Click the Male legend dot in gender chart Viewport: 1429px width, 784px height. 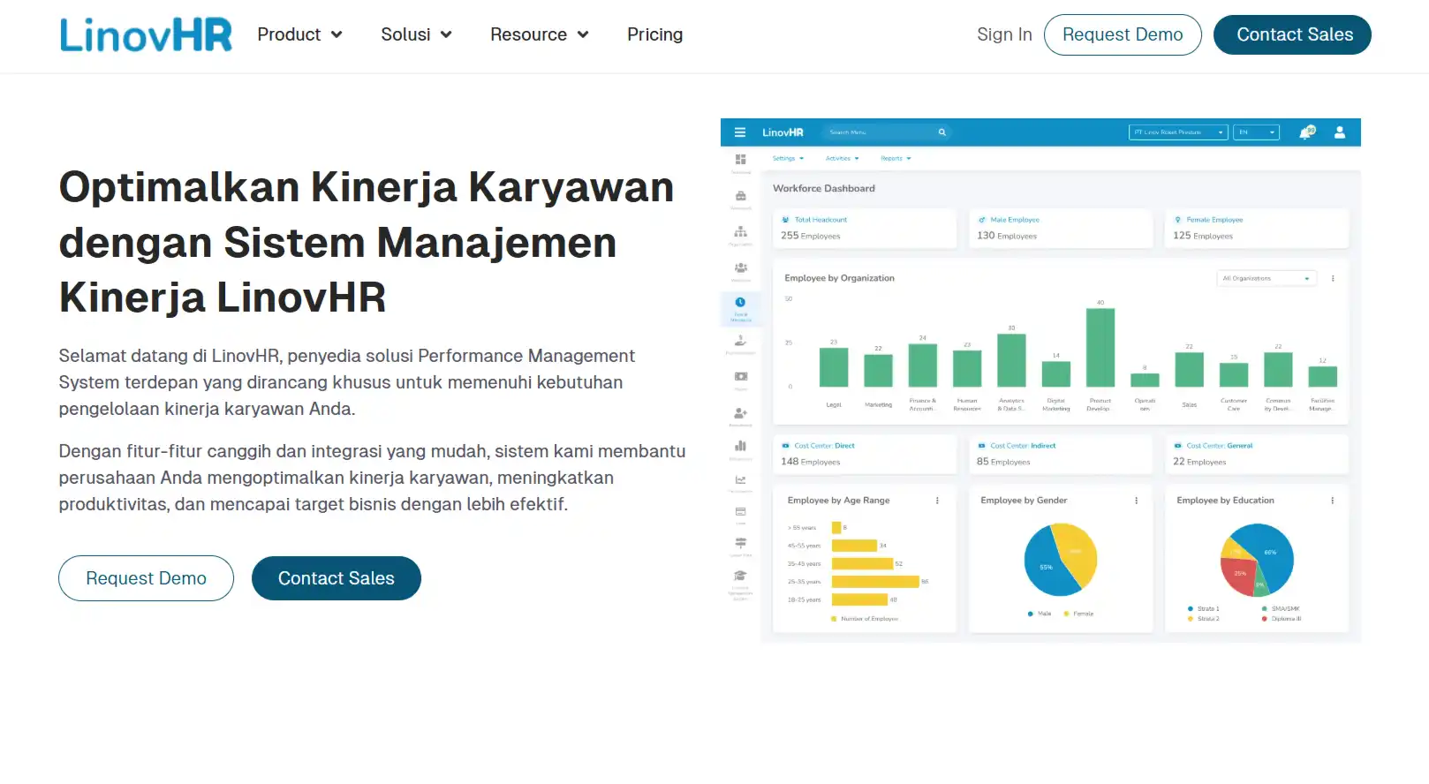[1030, 614]
